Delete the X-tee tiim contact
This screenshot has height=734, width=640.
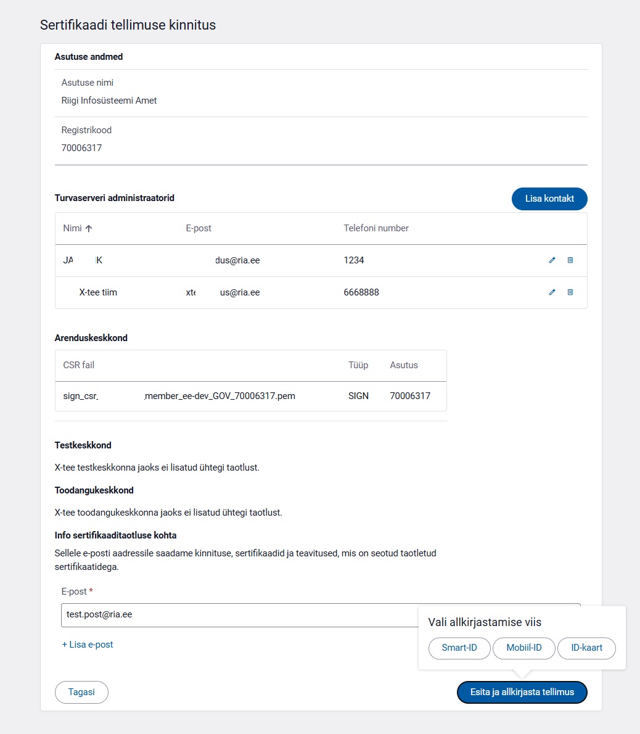click(x=570, y=292)
